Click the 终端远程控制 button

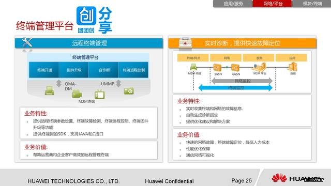click(x=133, y=70)
